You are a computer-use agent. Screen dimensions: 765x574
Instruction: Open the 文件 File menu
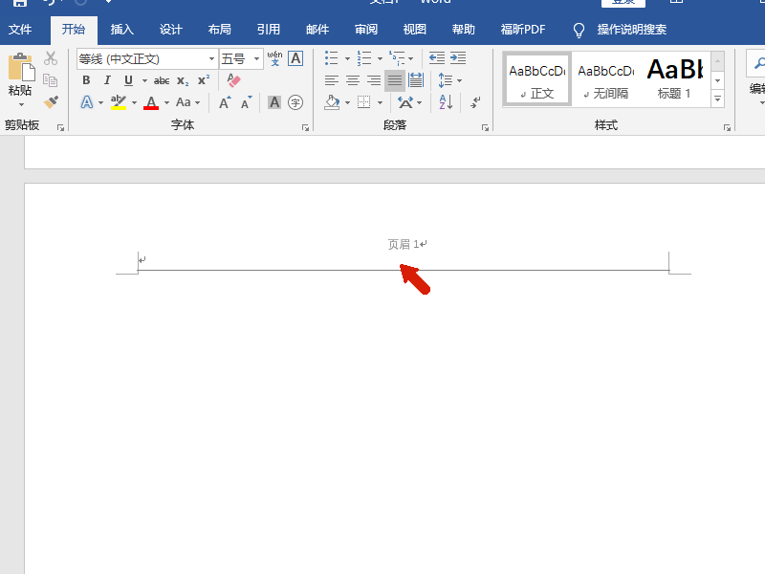tap(20, 30)
